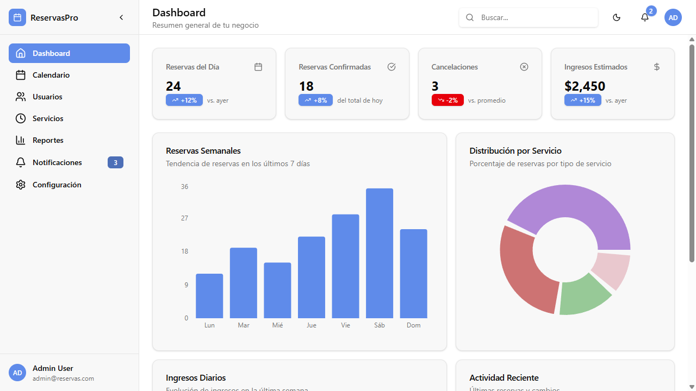Image resolution: width=696 pixels, height=391 pixels.
Task: Collapse the sidebar using the chevron arrow
Action: [x=121, y=17]
